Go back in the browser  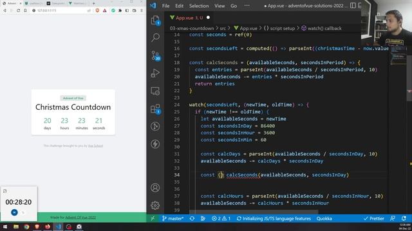5,10
